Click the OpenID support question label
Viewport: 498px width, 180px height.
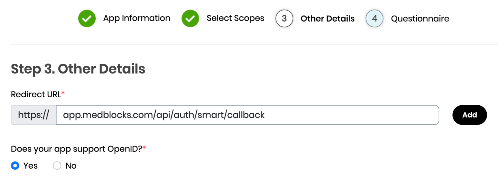77,149
